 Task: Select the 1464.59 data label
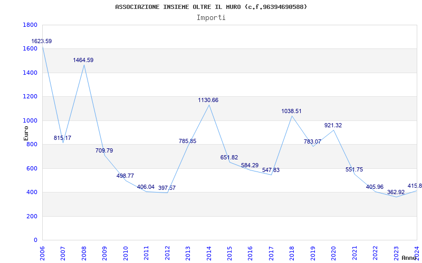83,60
